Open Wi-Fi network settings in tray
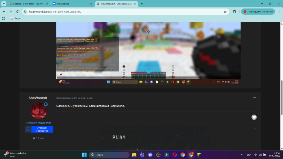 point(256,155)
